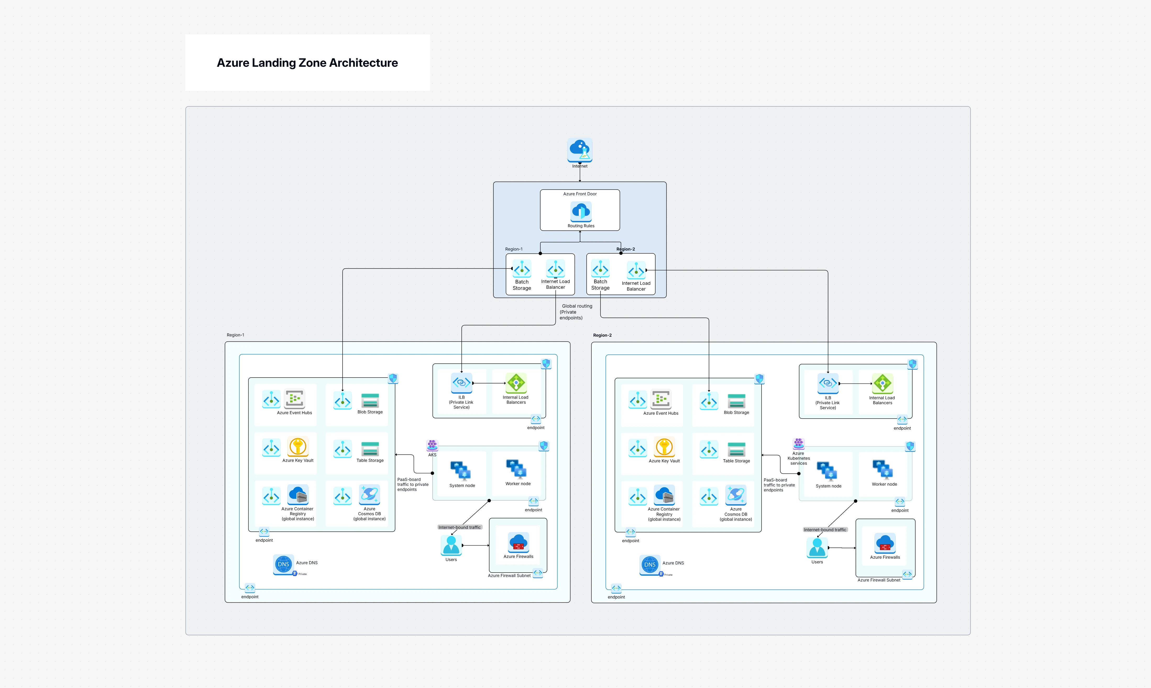Click Azure Firewalls icon in Region-1
Screen dimensions: 1151x688
point(518,542)
